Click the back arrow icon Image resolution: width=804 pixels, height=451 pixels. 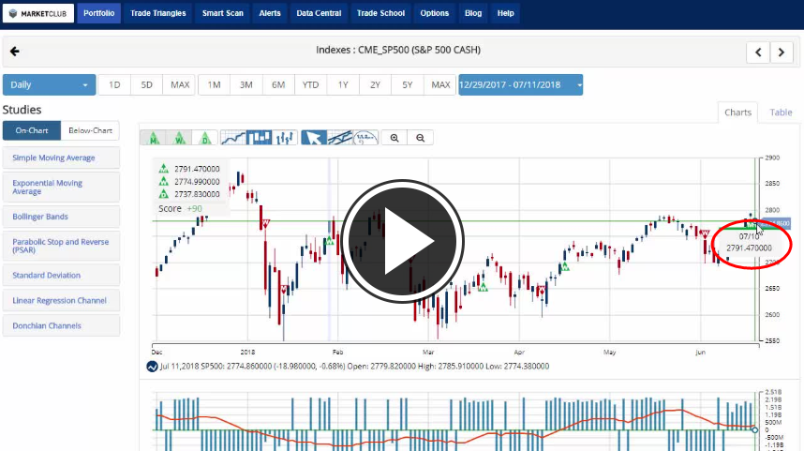[x=14, y=52]
